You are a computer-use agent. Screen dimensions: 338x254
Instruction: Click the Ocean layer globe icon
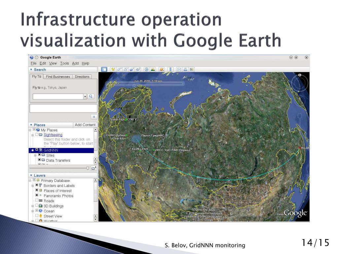click(41, 211)
